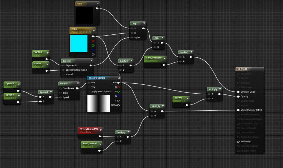Expand the centre parameter node arrow
The height and width of the screenshot is (168, 283).
click(47, 64)
